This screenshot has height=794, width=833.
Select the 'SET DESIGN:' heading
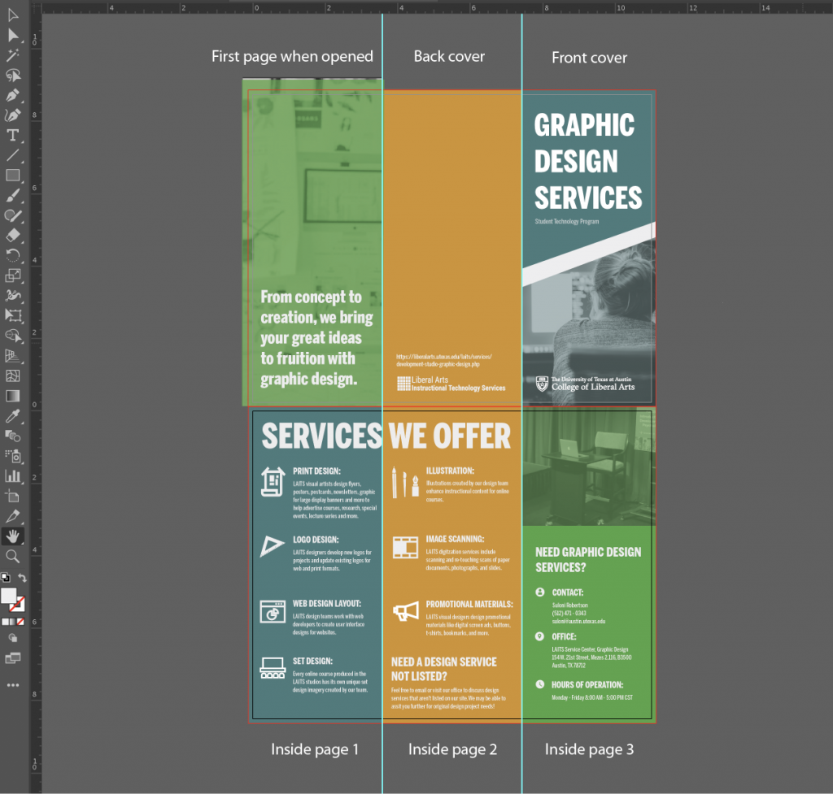click(x=312, y=661)
